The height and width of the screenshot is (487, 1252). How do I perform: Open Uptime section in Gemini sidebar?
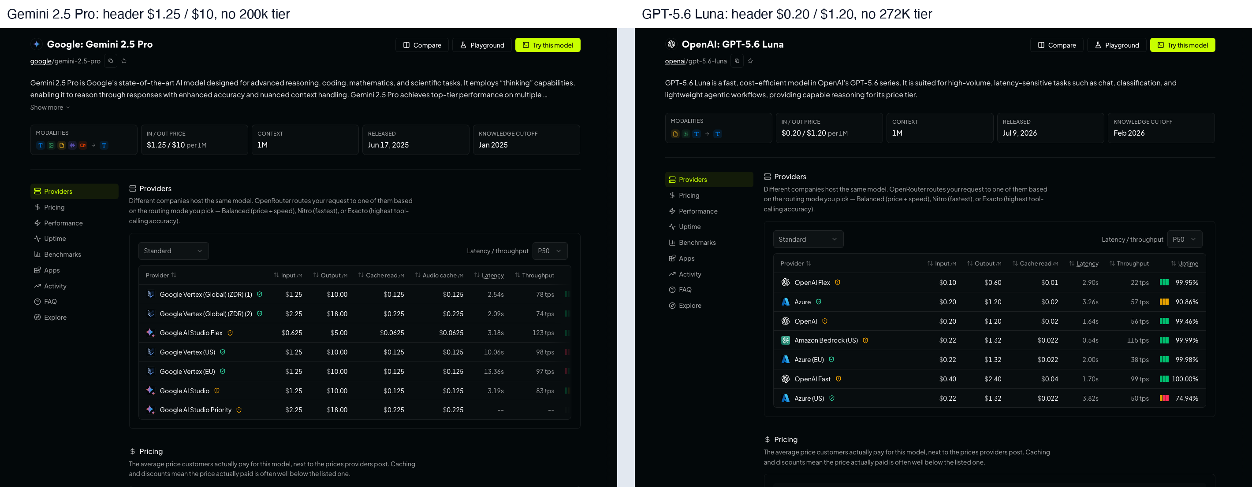[x=75, y=239]
